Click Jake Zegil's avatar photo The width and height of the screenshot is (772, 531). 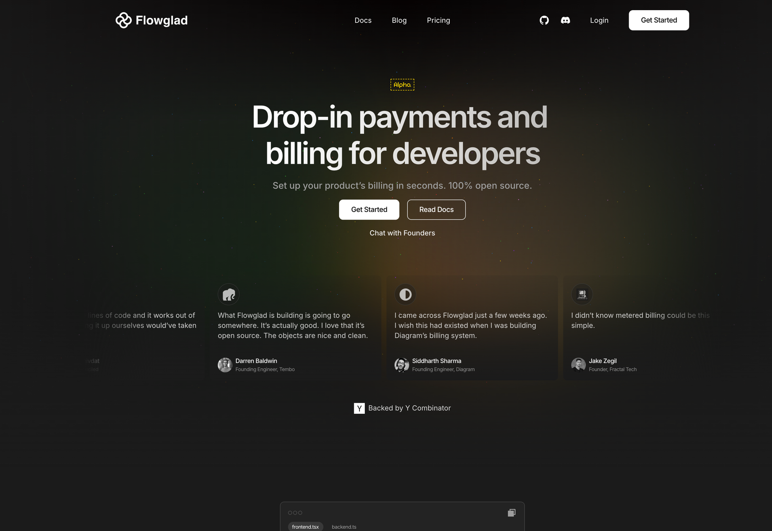click(579, 365)
